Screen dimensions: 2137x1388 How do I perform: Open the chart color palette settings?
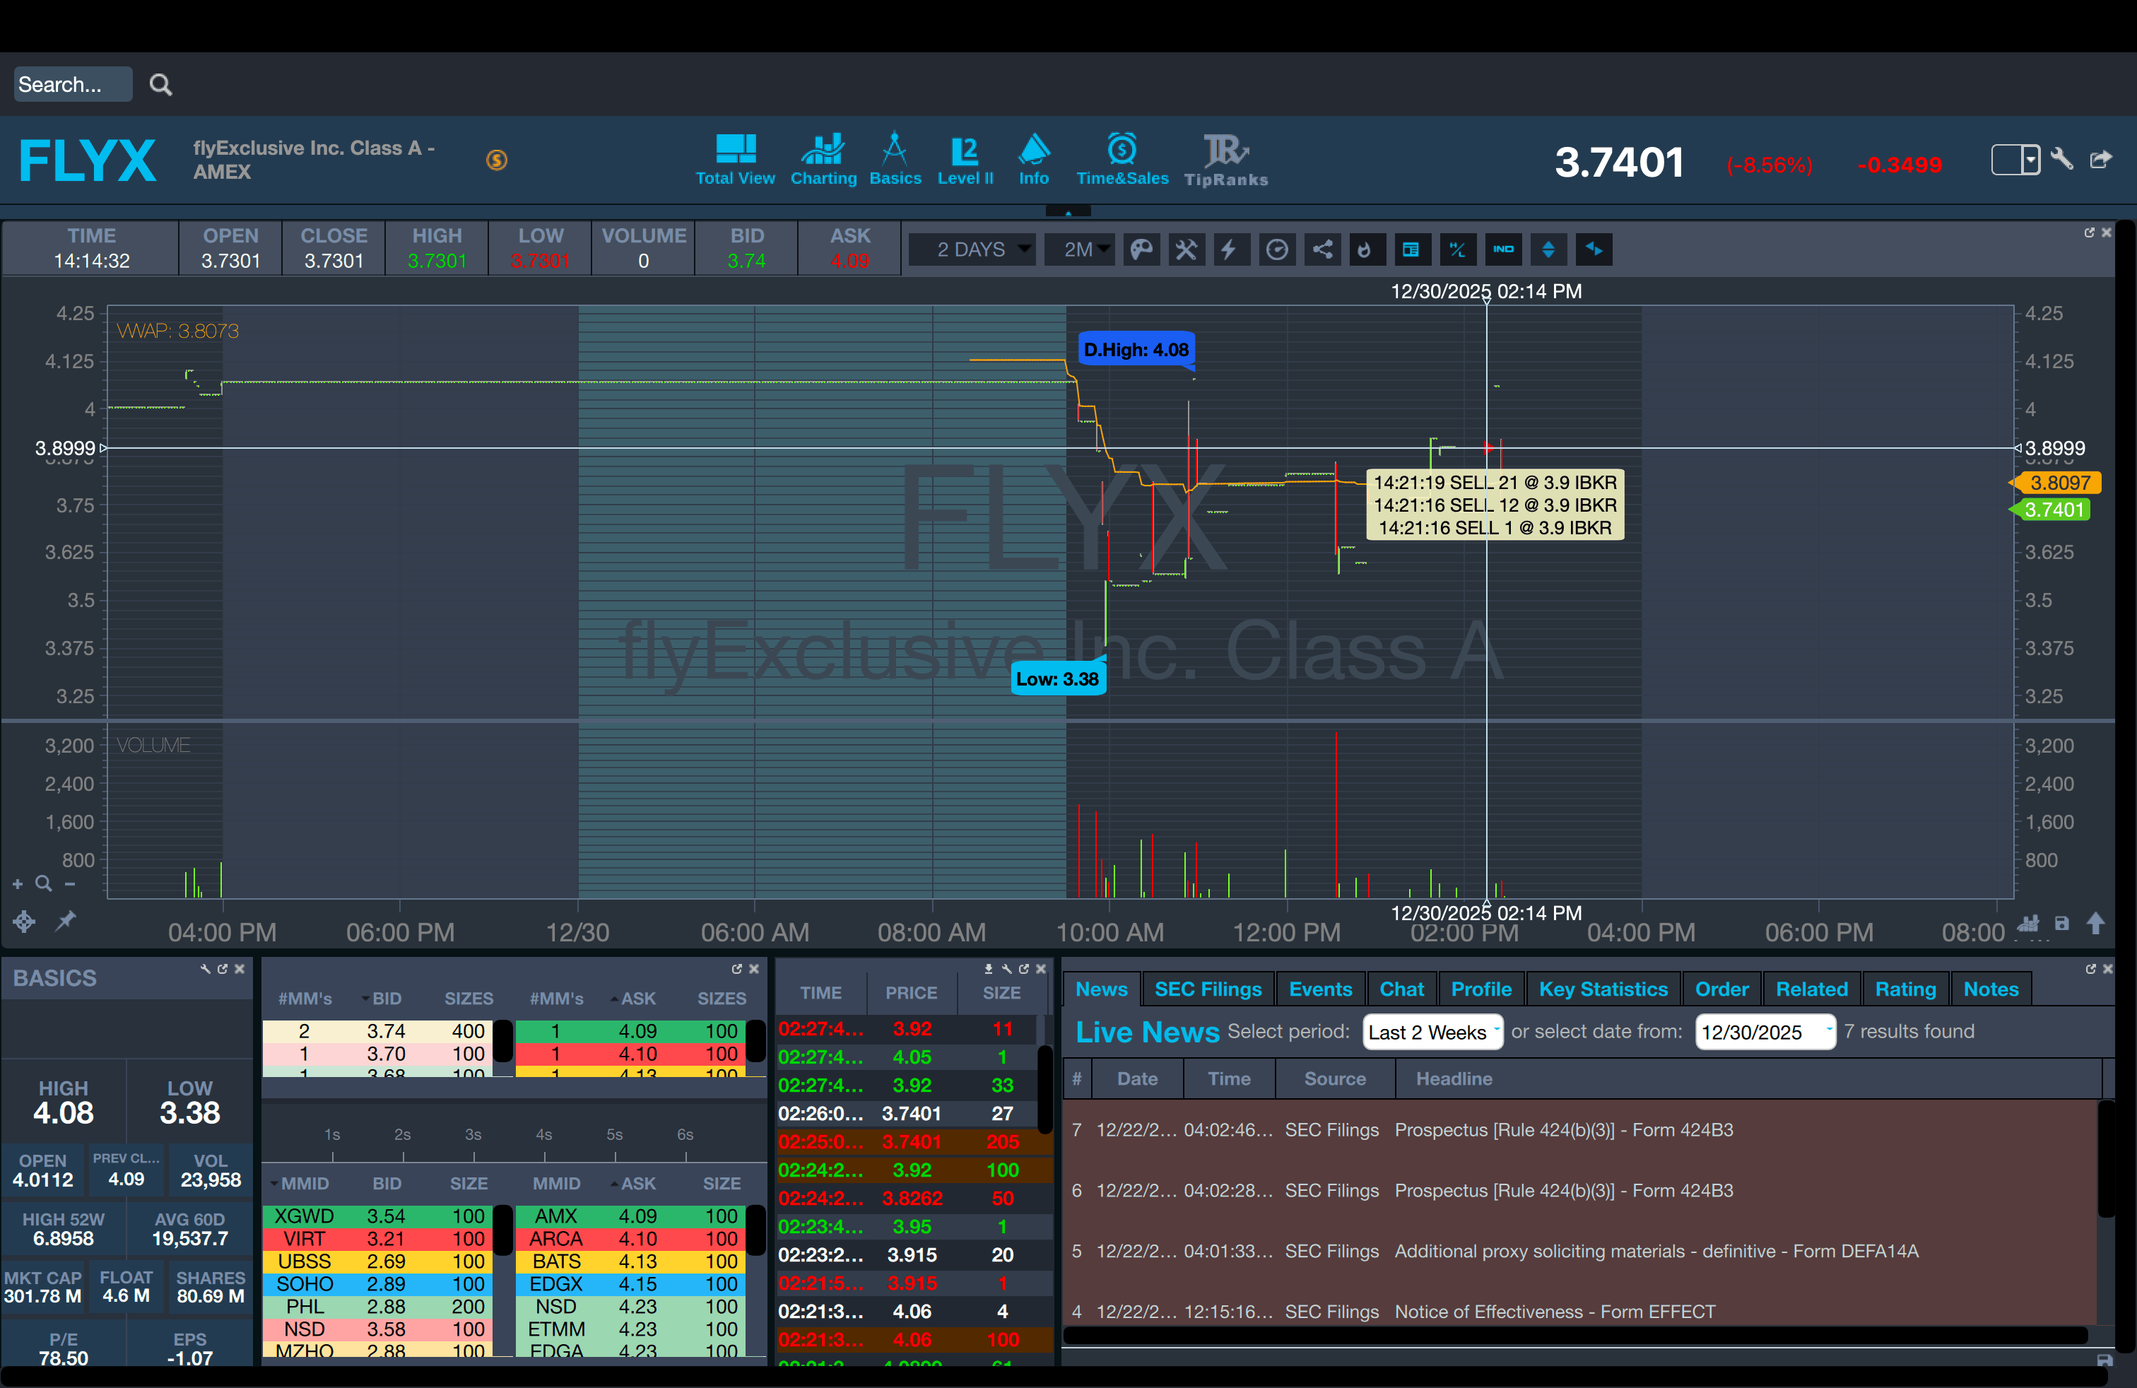[1141, 249]
